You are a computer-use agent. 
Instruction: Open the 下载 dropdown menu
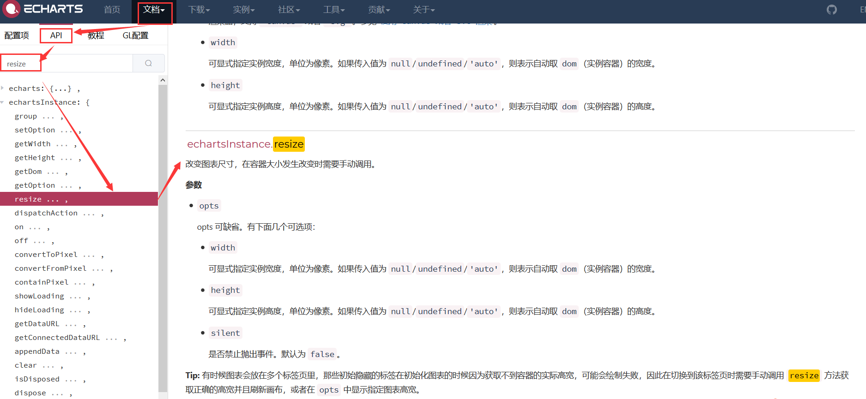point(199,10)
